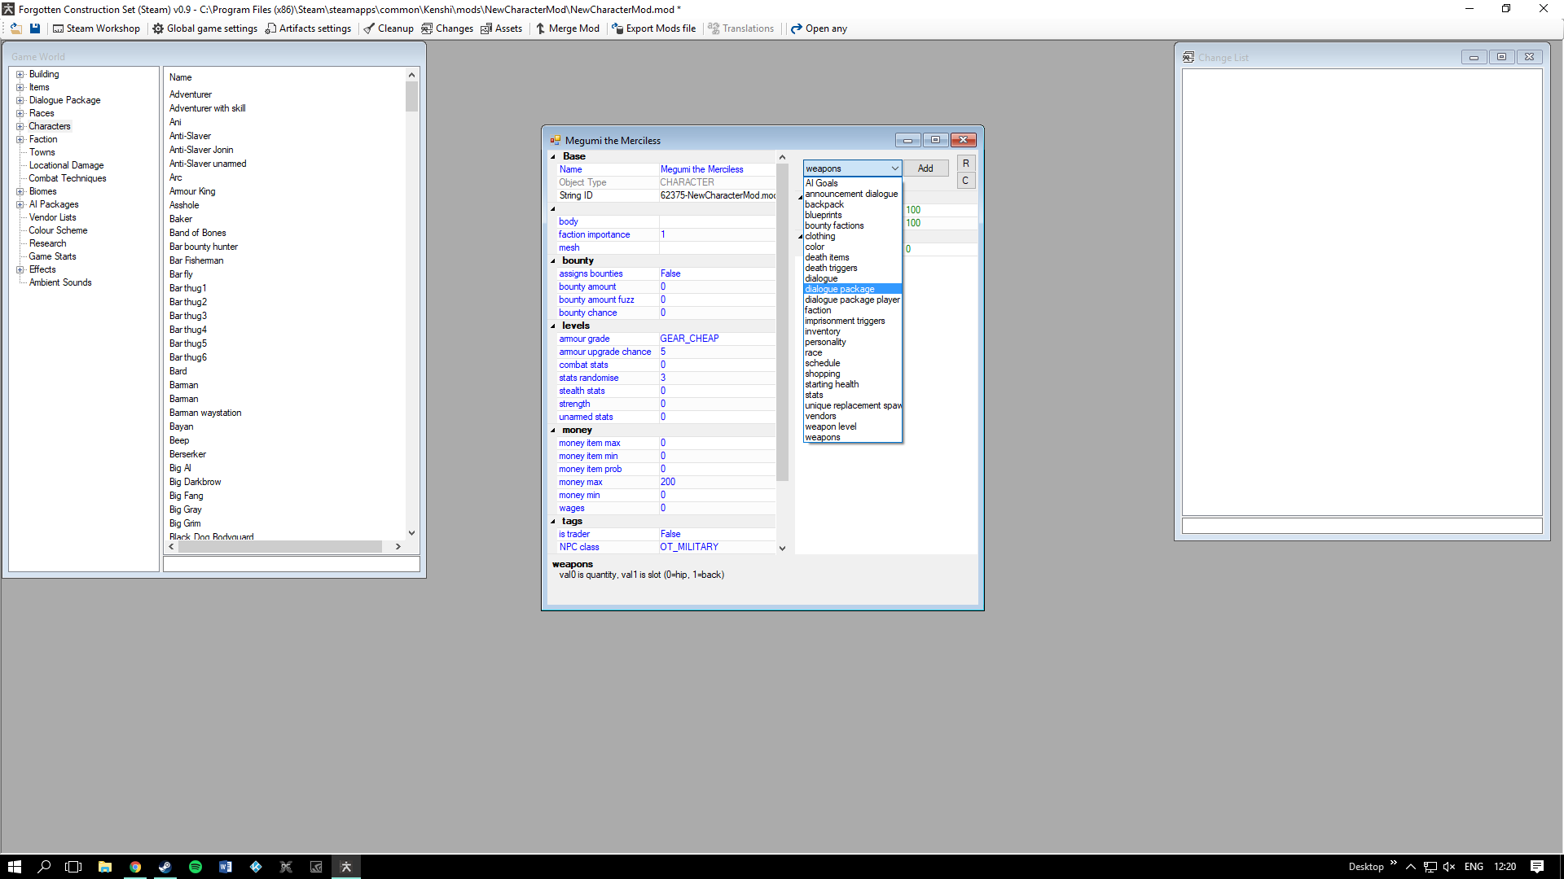
Task: Open Spotify from the taskbar
Action: click(x=195, y=867)
